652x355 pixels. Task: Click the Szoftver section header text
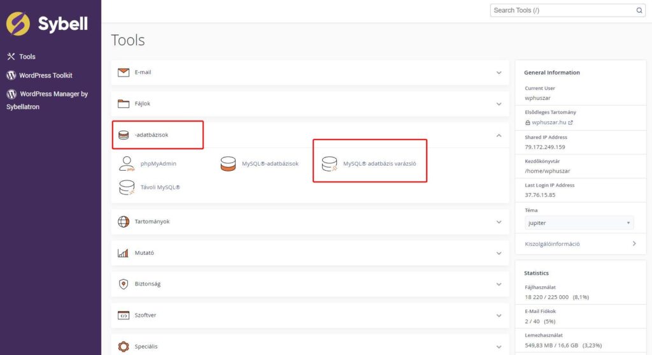click(145, 315)
